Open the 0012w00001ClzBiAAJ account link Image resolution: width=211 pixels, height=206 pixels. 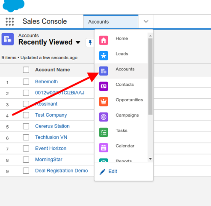(60, 93)
